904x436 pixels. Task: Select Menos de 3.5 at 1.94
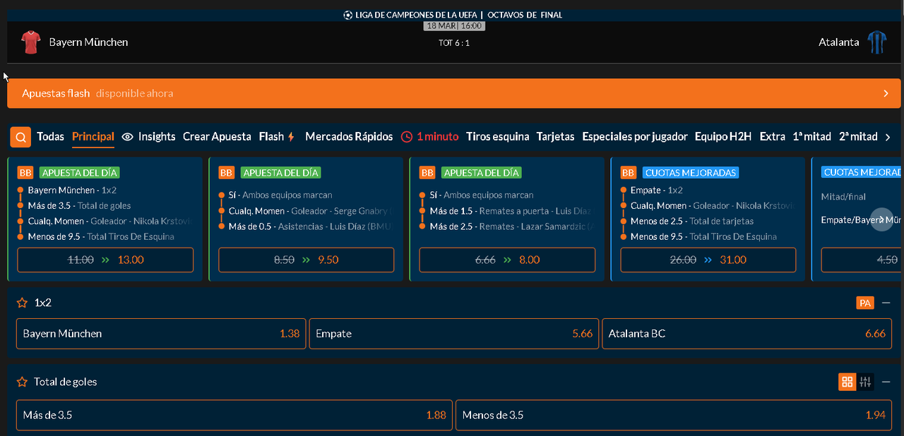(674, 416)
